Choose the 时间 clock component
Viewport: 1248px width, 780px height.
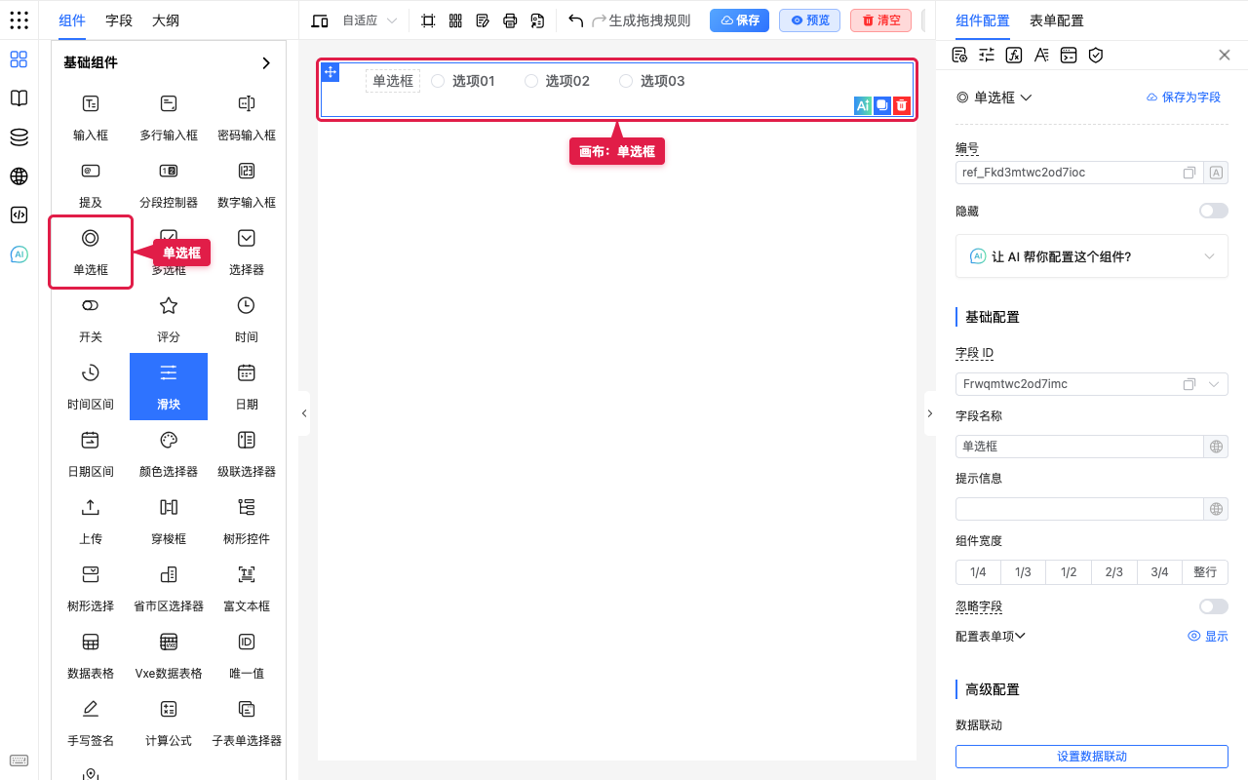pyautogui.click(x=247, y=319)
